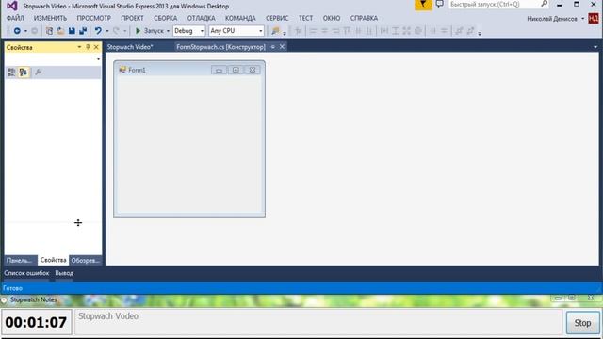Screen dimensions: 603x339
Task: Open the Вывод output tab
Action: 64,273
